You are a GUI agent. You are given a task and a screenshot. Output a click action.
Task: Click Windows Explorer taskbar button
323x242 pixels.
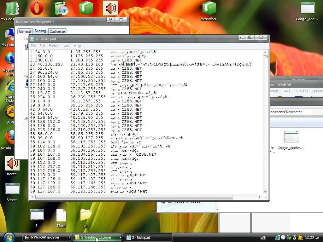[x=96, y=238]
